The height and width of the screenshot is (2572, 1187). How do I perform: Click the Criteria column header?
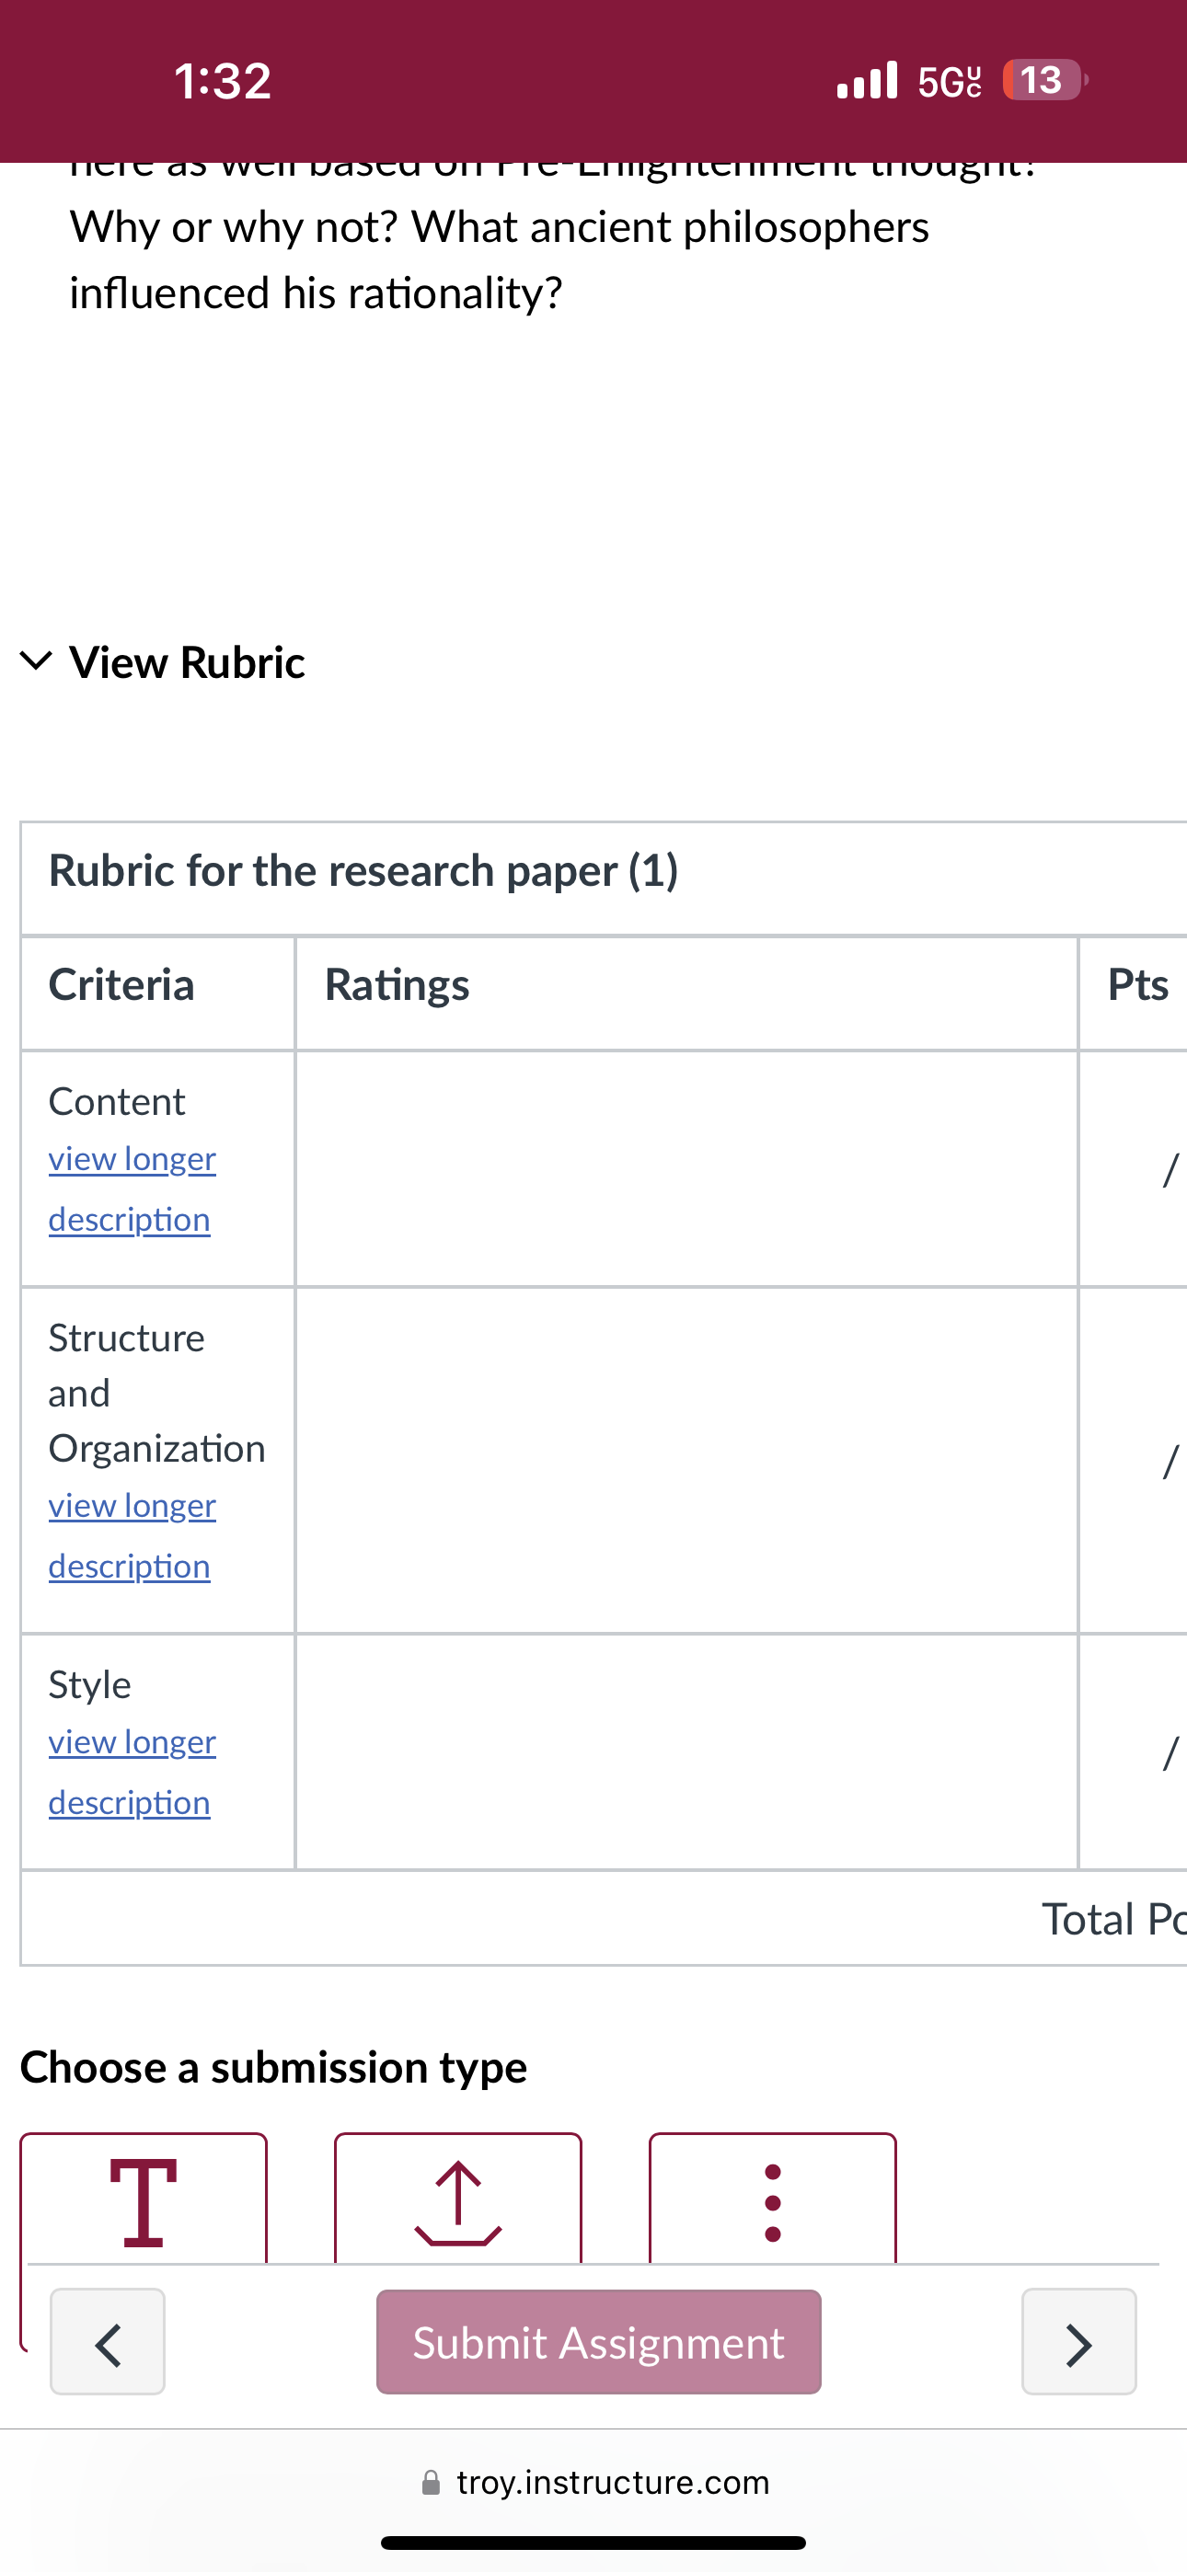pyautogui.click(x=121, y=984)
